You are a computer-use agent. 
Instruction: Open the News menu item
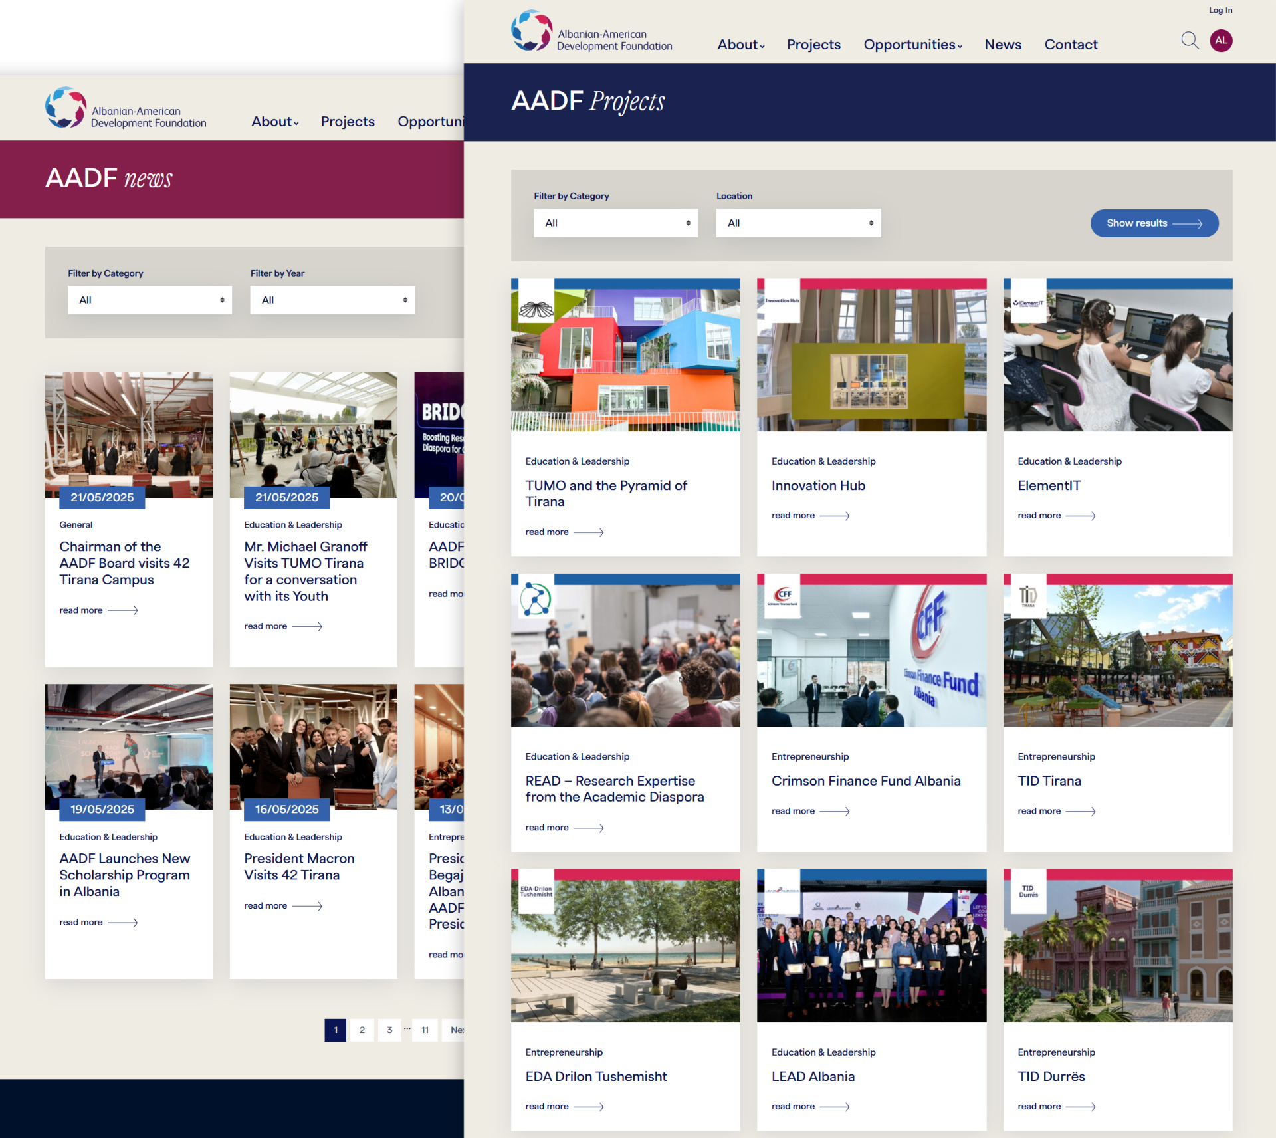click(x=1002, y=45)
